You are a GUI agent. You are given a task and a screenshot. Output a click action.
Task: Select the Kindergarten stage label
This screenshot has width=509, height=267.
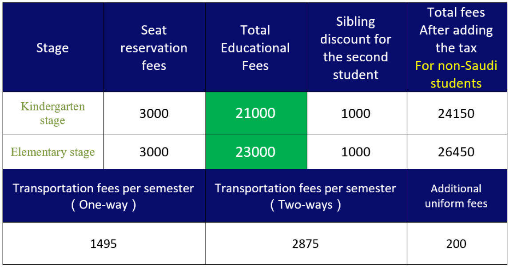click(53, 113)
